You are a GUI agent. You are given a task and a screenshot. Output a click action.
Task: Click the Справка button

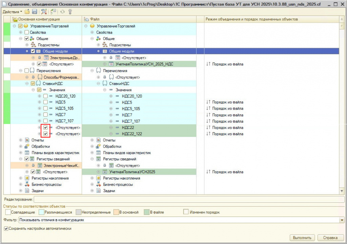coord(331,238)
